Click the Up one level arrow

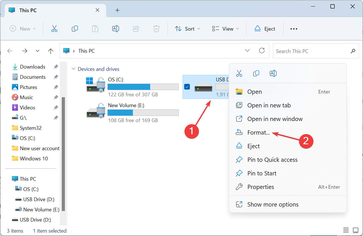point(51,51)
